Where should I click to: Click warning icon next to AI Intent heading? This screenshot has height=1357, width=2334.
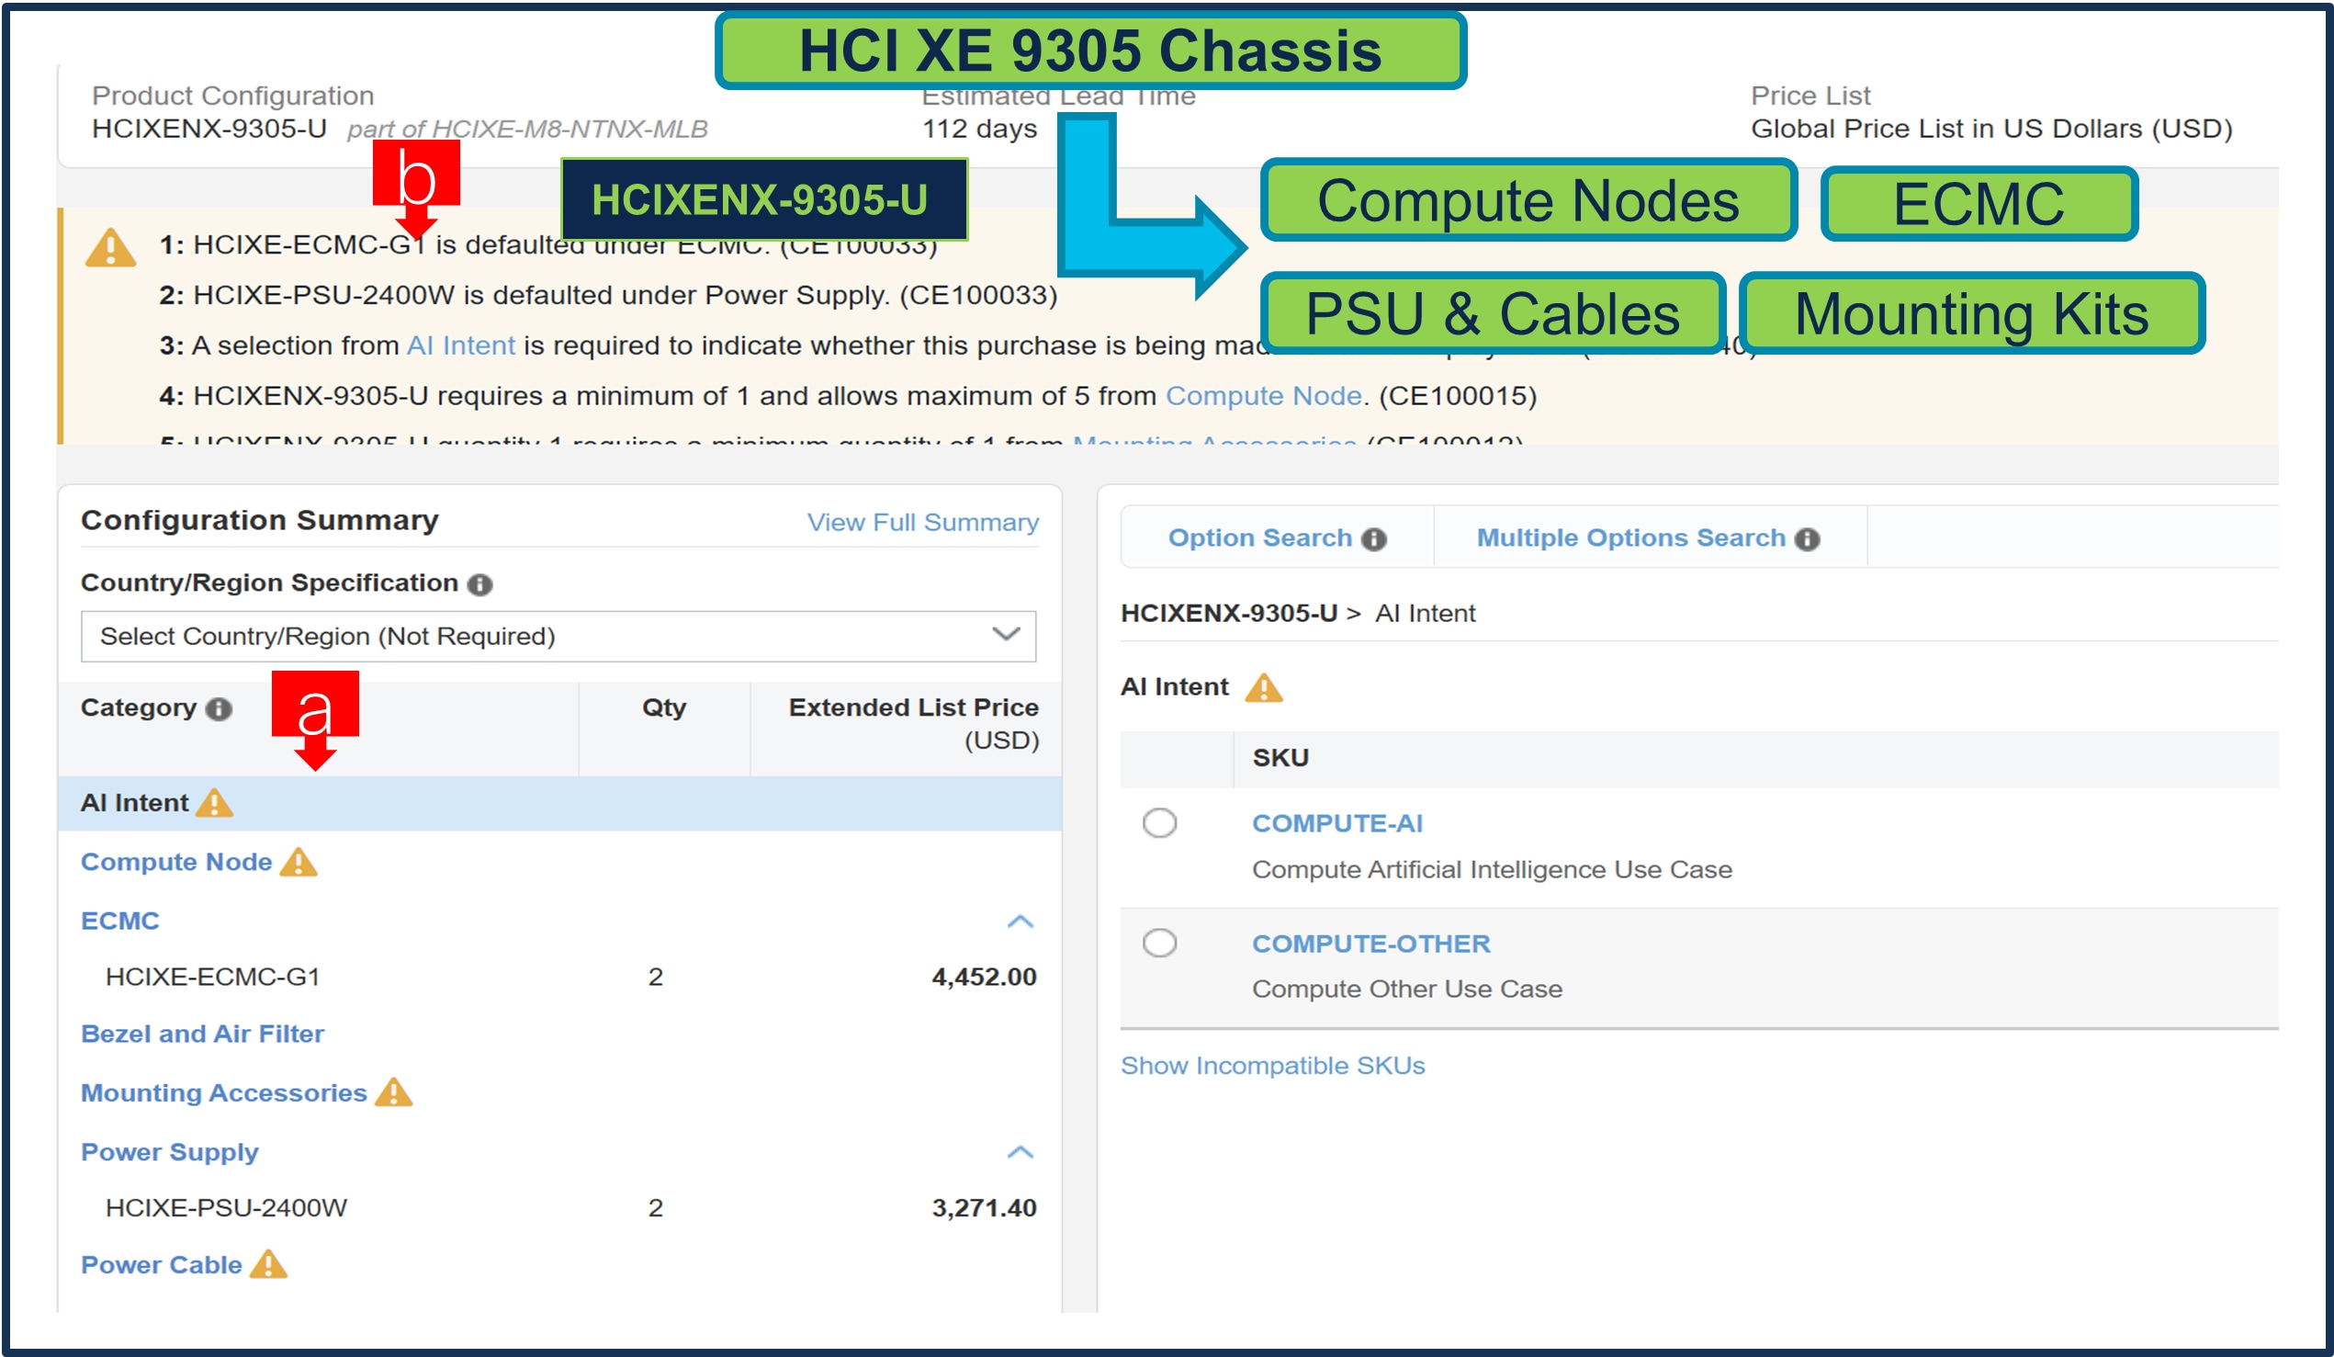pyautogui.click(x=1263, y=688)
